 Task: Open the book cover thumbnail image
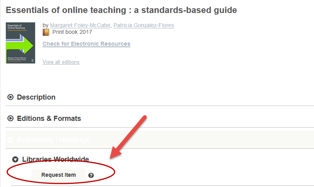tap(20, 43)
